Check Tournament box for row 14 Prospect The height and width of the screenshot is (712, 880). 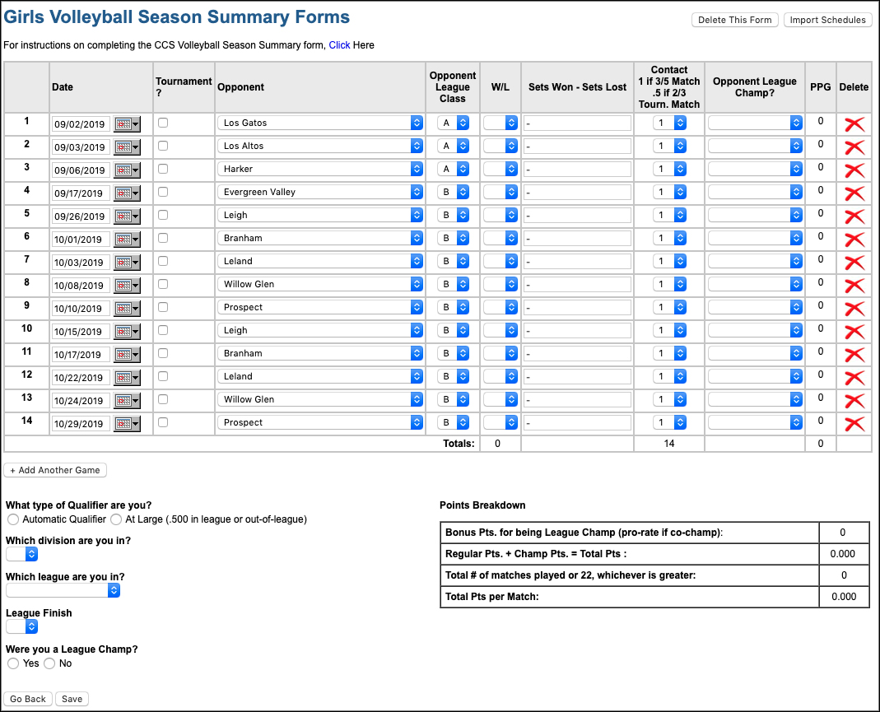tap(163, 422)
